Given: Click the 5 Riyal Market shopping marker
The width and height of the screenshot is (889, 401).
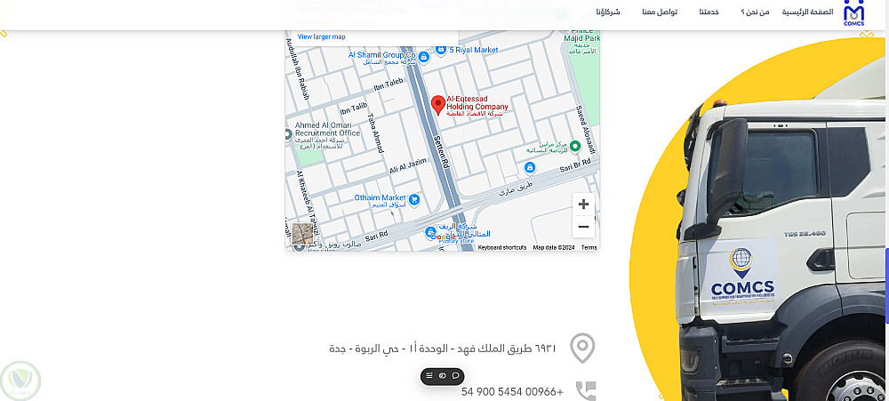Looking at the screenshot, I should point(441,50).
